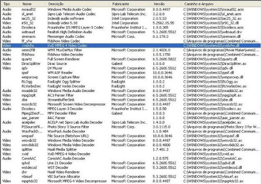The width and height of the screenshot is (261, 184).
Task: Select the ffdshow Video Decoder entry
Action: click(x=131, y=55)
